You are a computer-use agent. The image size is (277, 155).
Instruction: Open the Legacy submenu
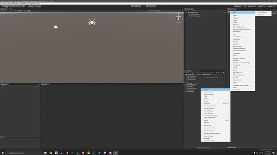point(242,83)
